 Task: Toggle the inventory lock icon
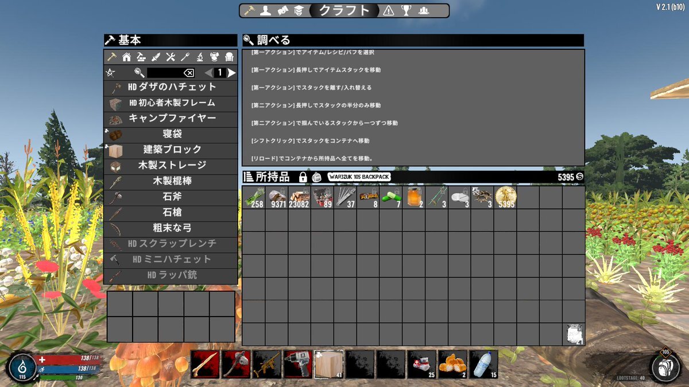[303, 177]
